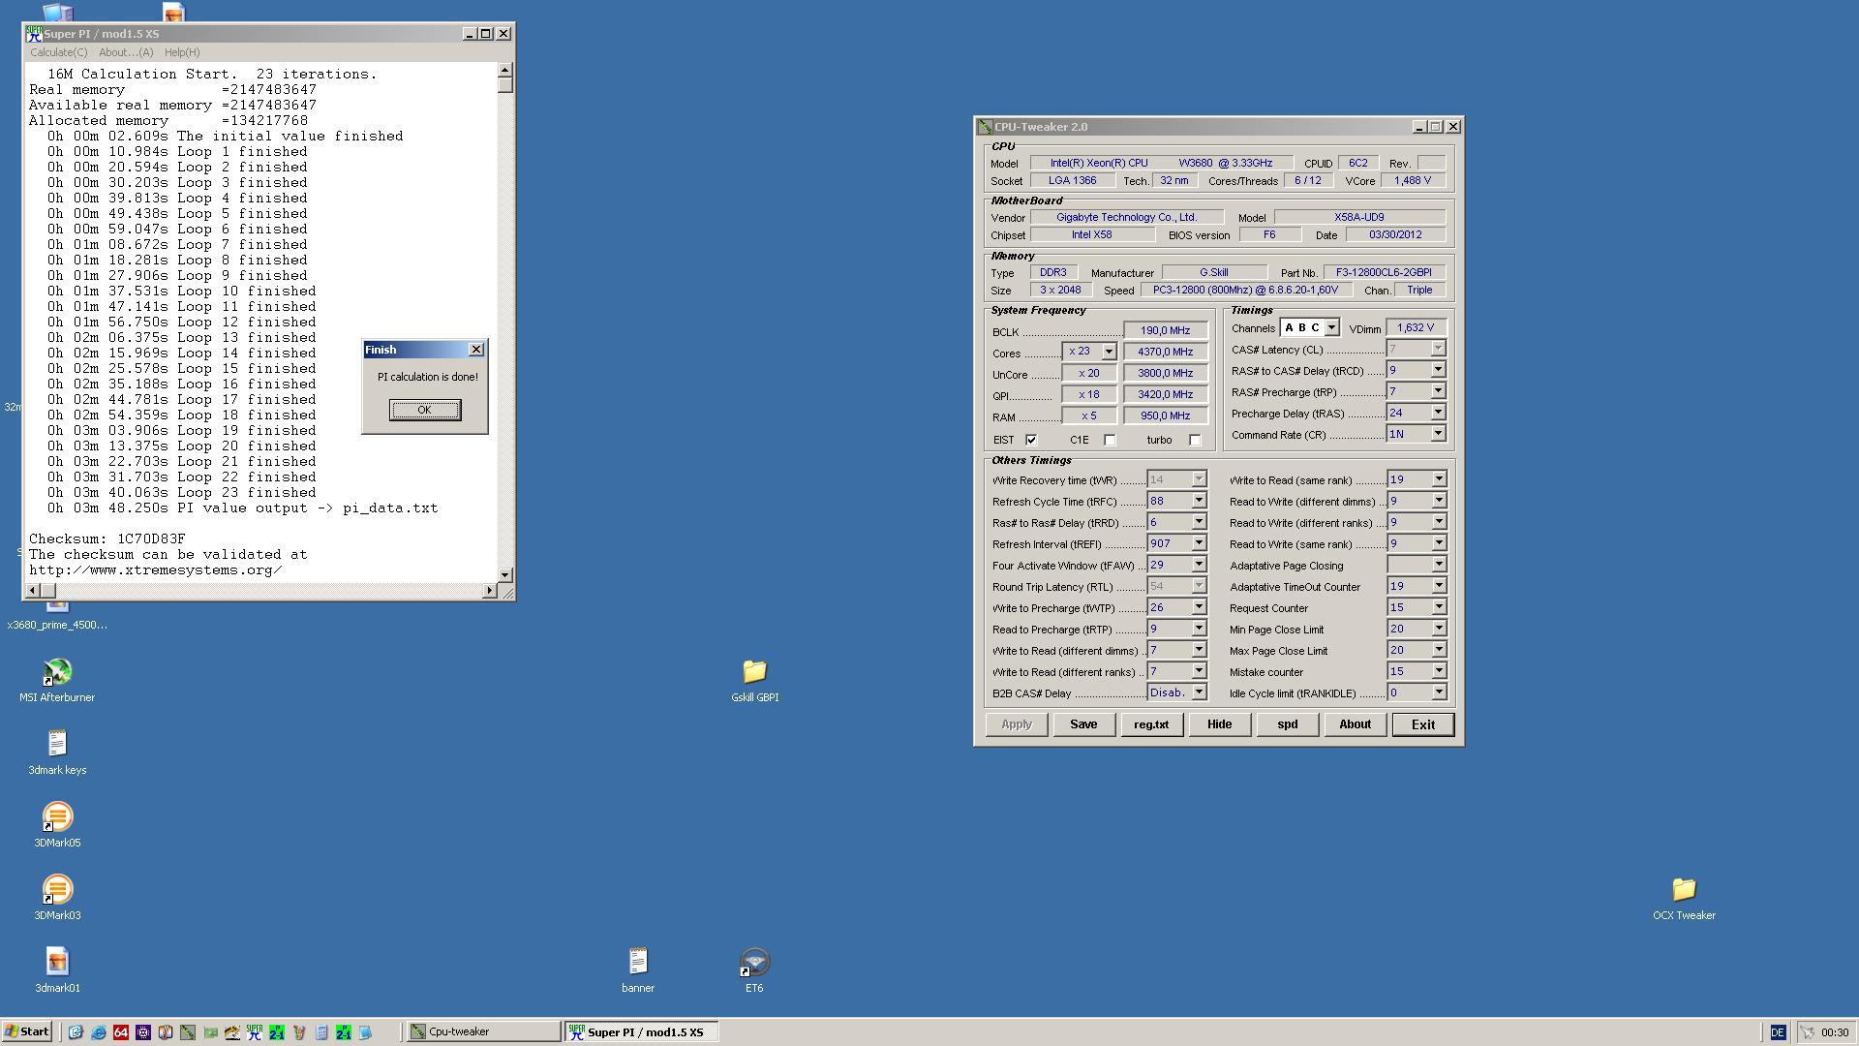
Task: Click Super PI horizontal scrollbar right arrow
Action: tap(489, 590)
